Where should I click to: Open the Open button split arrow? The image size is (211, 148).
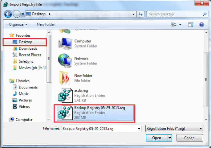[170, 138]
